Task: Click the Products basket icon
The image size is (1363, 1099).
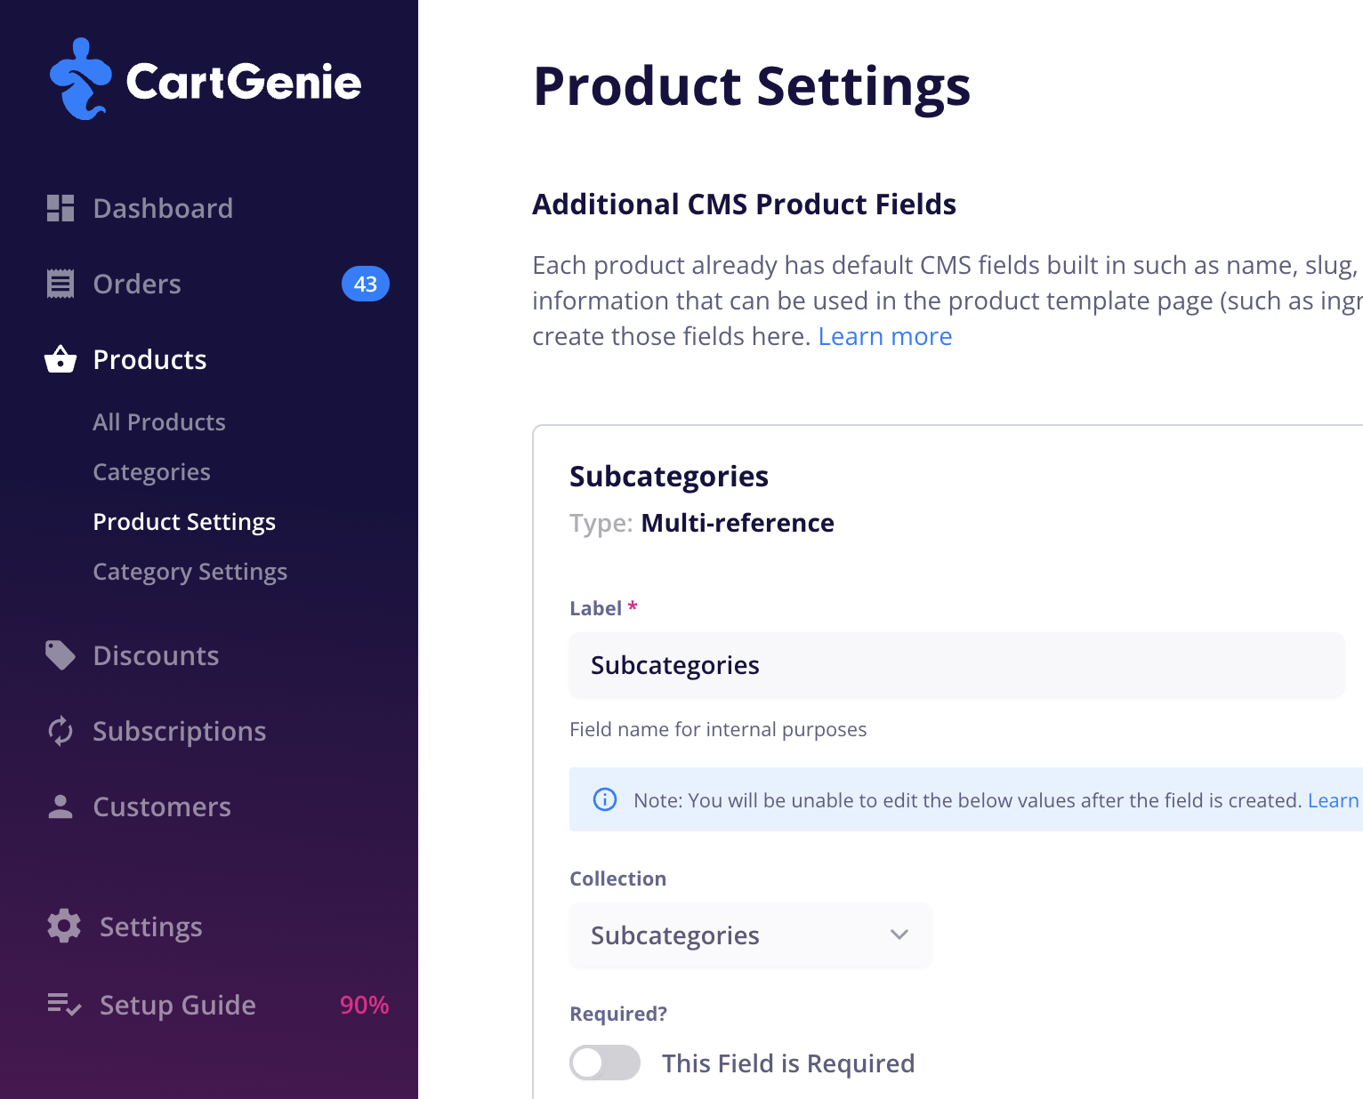Action: (x=60, y=359)
